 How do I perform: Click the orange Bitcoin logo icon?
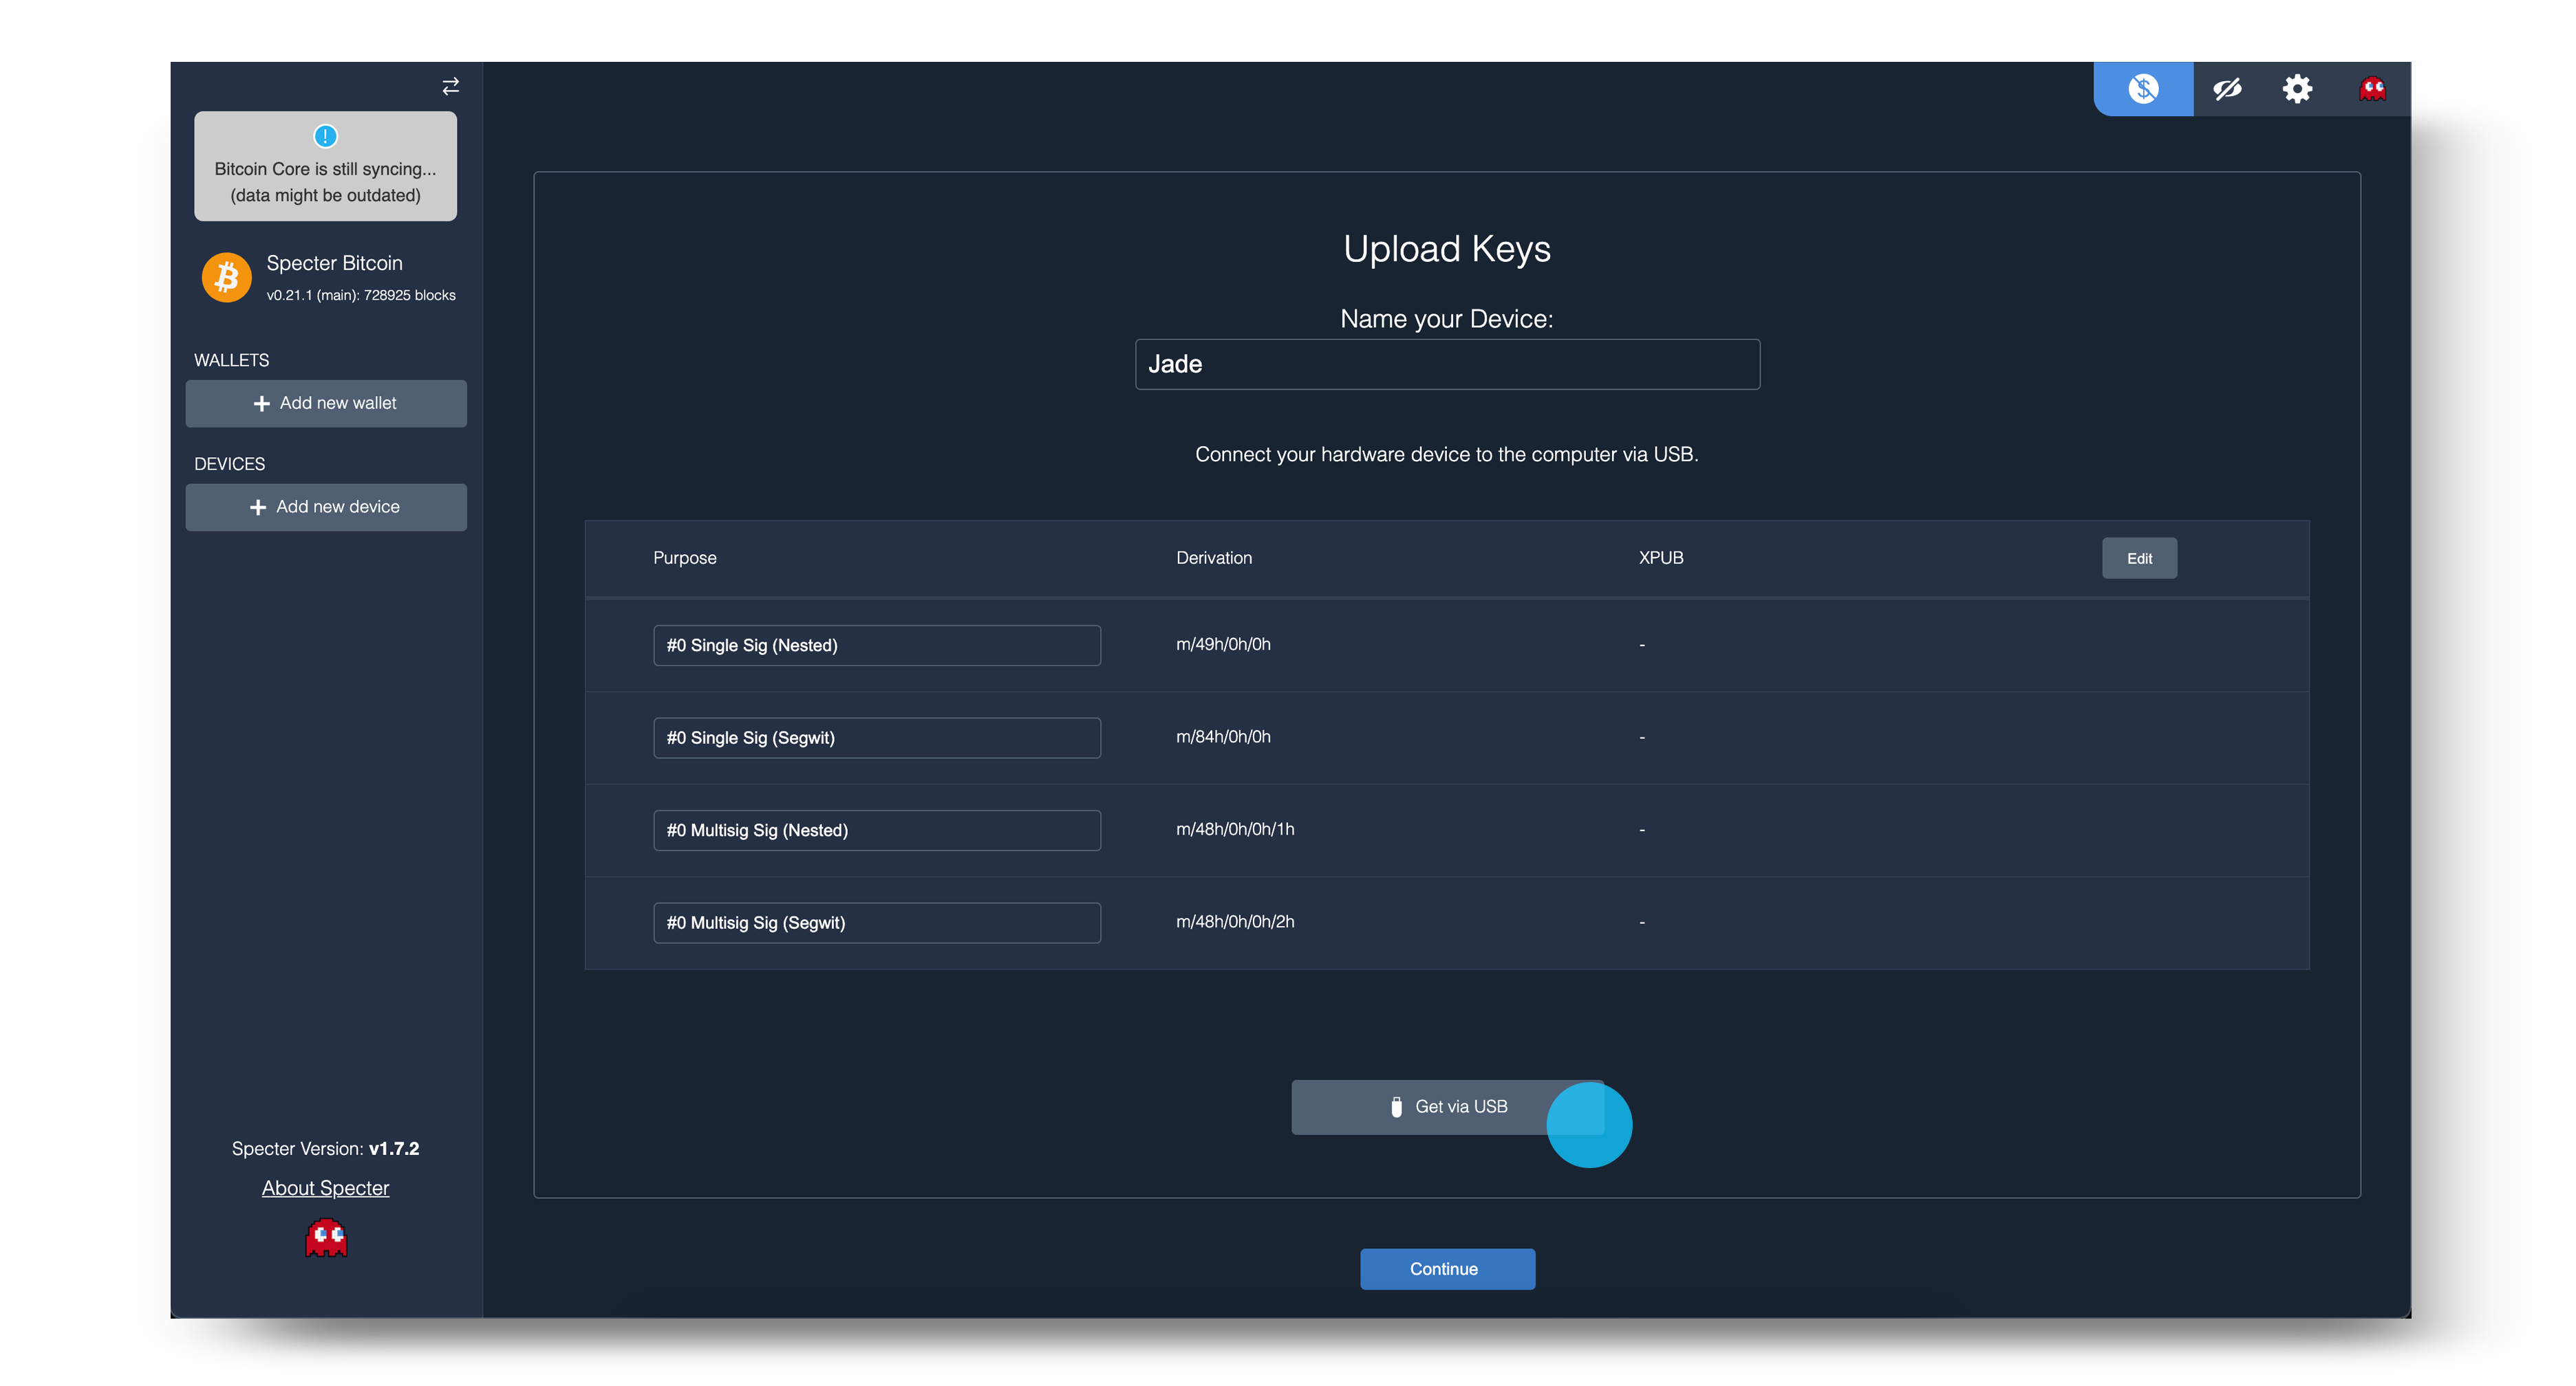[x=227, y=277]
